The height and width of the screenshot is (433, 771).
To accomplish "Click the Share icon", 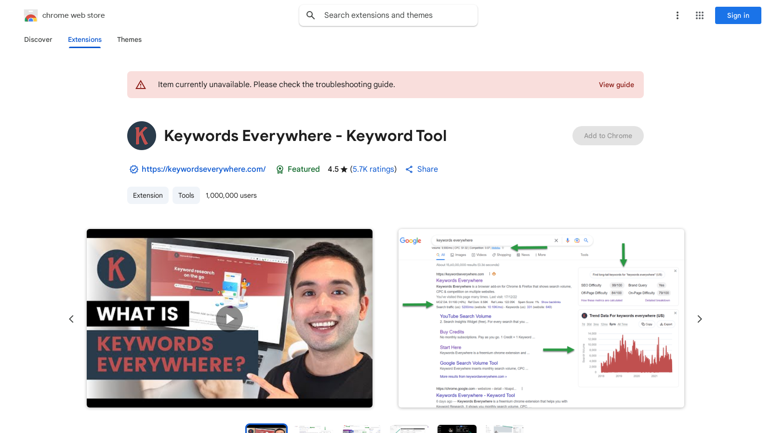I will point(409,169).
